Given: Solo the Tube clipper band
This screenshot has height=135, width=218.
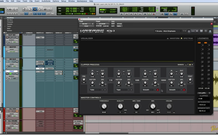Looking at the screenshot, I should [102, 90].
